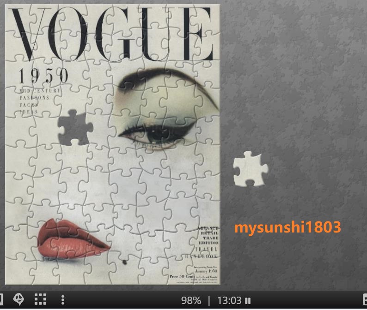Click the 98% completion indicator
This screenshot has height=310, width=367.
pyautogui.click(x=191, y=301)
